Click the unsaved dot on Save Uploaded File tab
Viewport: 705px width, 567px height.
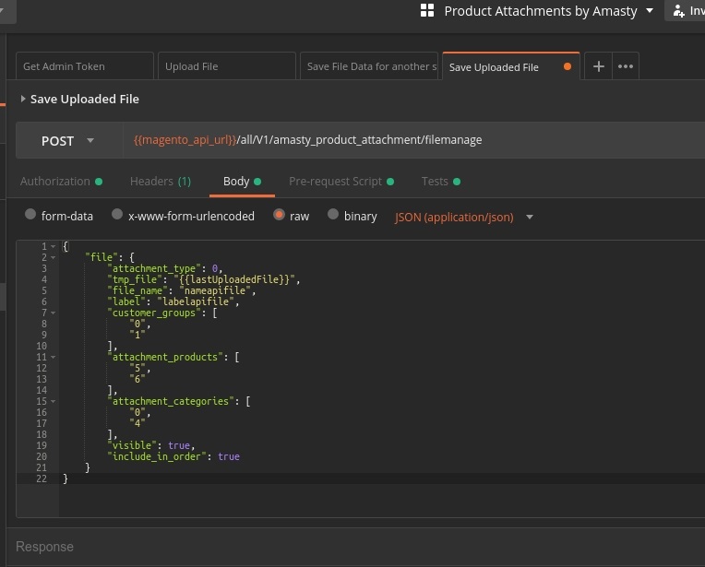(x=567, y=67)
